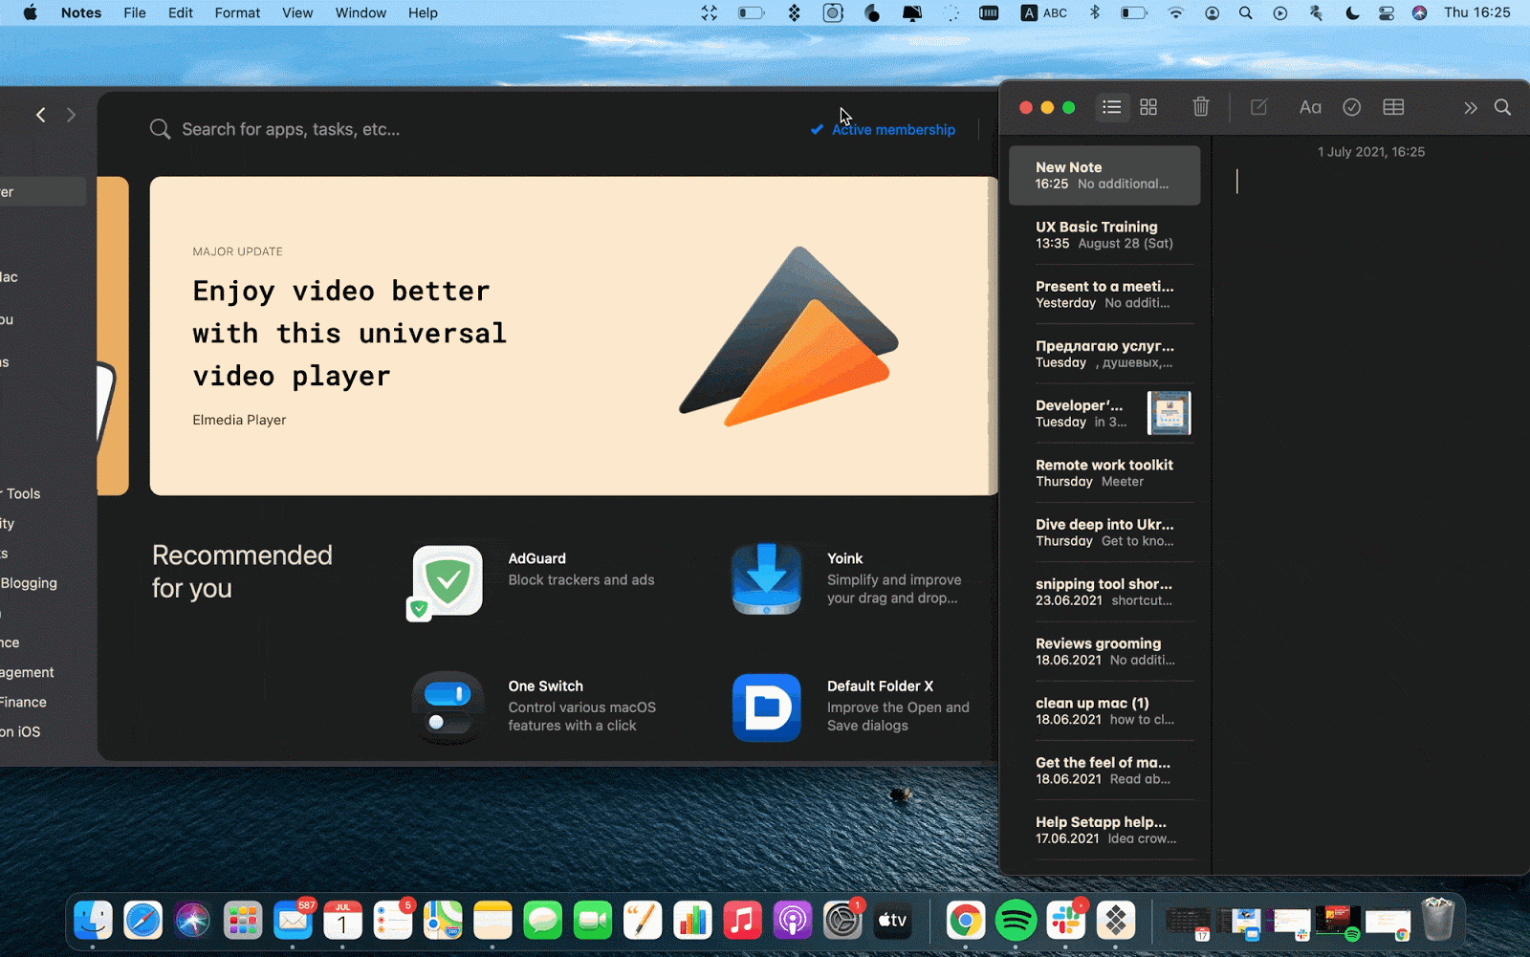Open the One Switch app icon
This screenshot has height=957, width=1530.
tap(448, 707)
